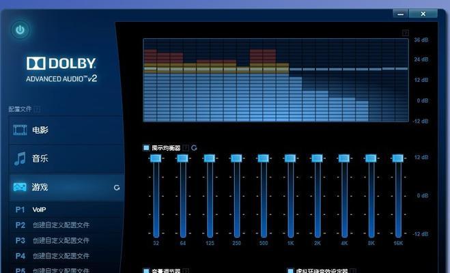Minimize the Dolby window
This screenshot has width=450, height=273.
coord(401,14)
